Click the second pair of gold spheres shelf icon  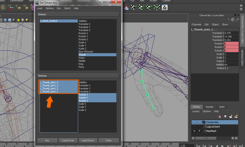[x=26, y=7]
